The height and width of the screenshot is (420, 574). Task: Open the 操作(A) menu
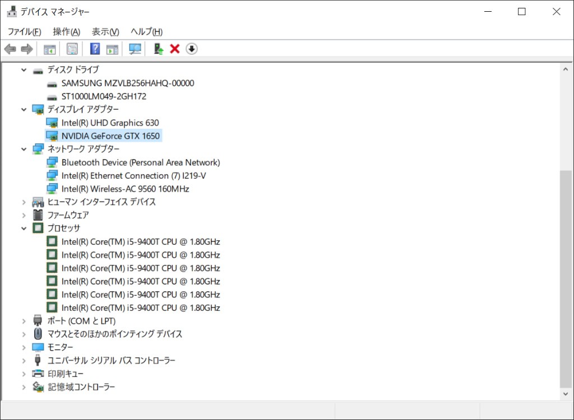66,32
